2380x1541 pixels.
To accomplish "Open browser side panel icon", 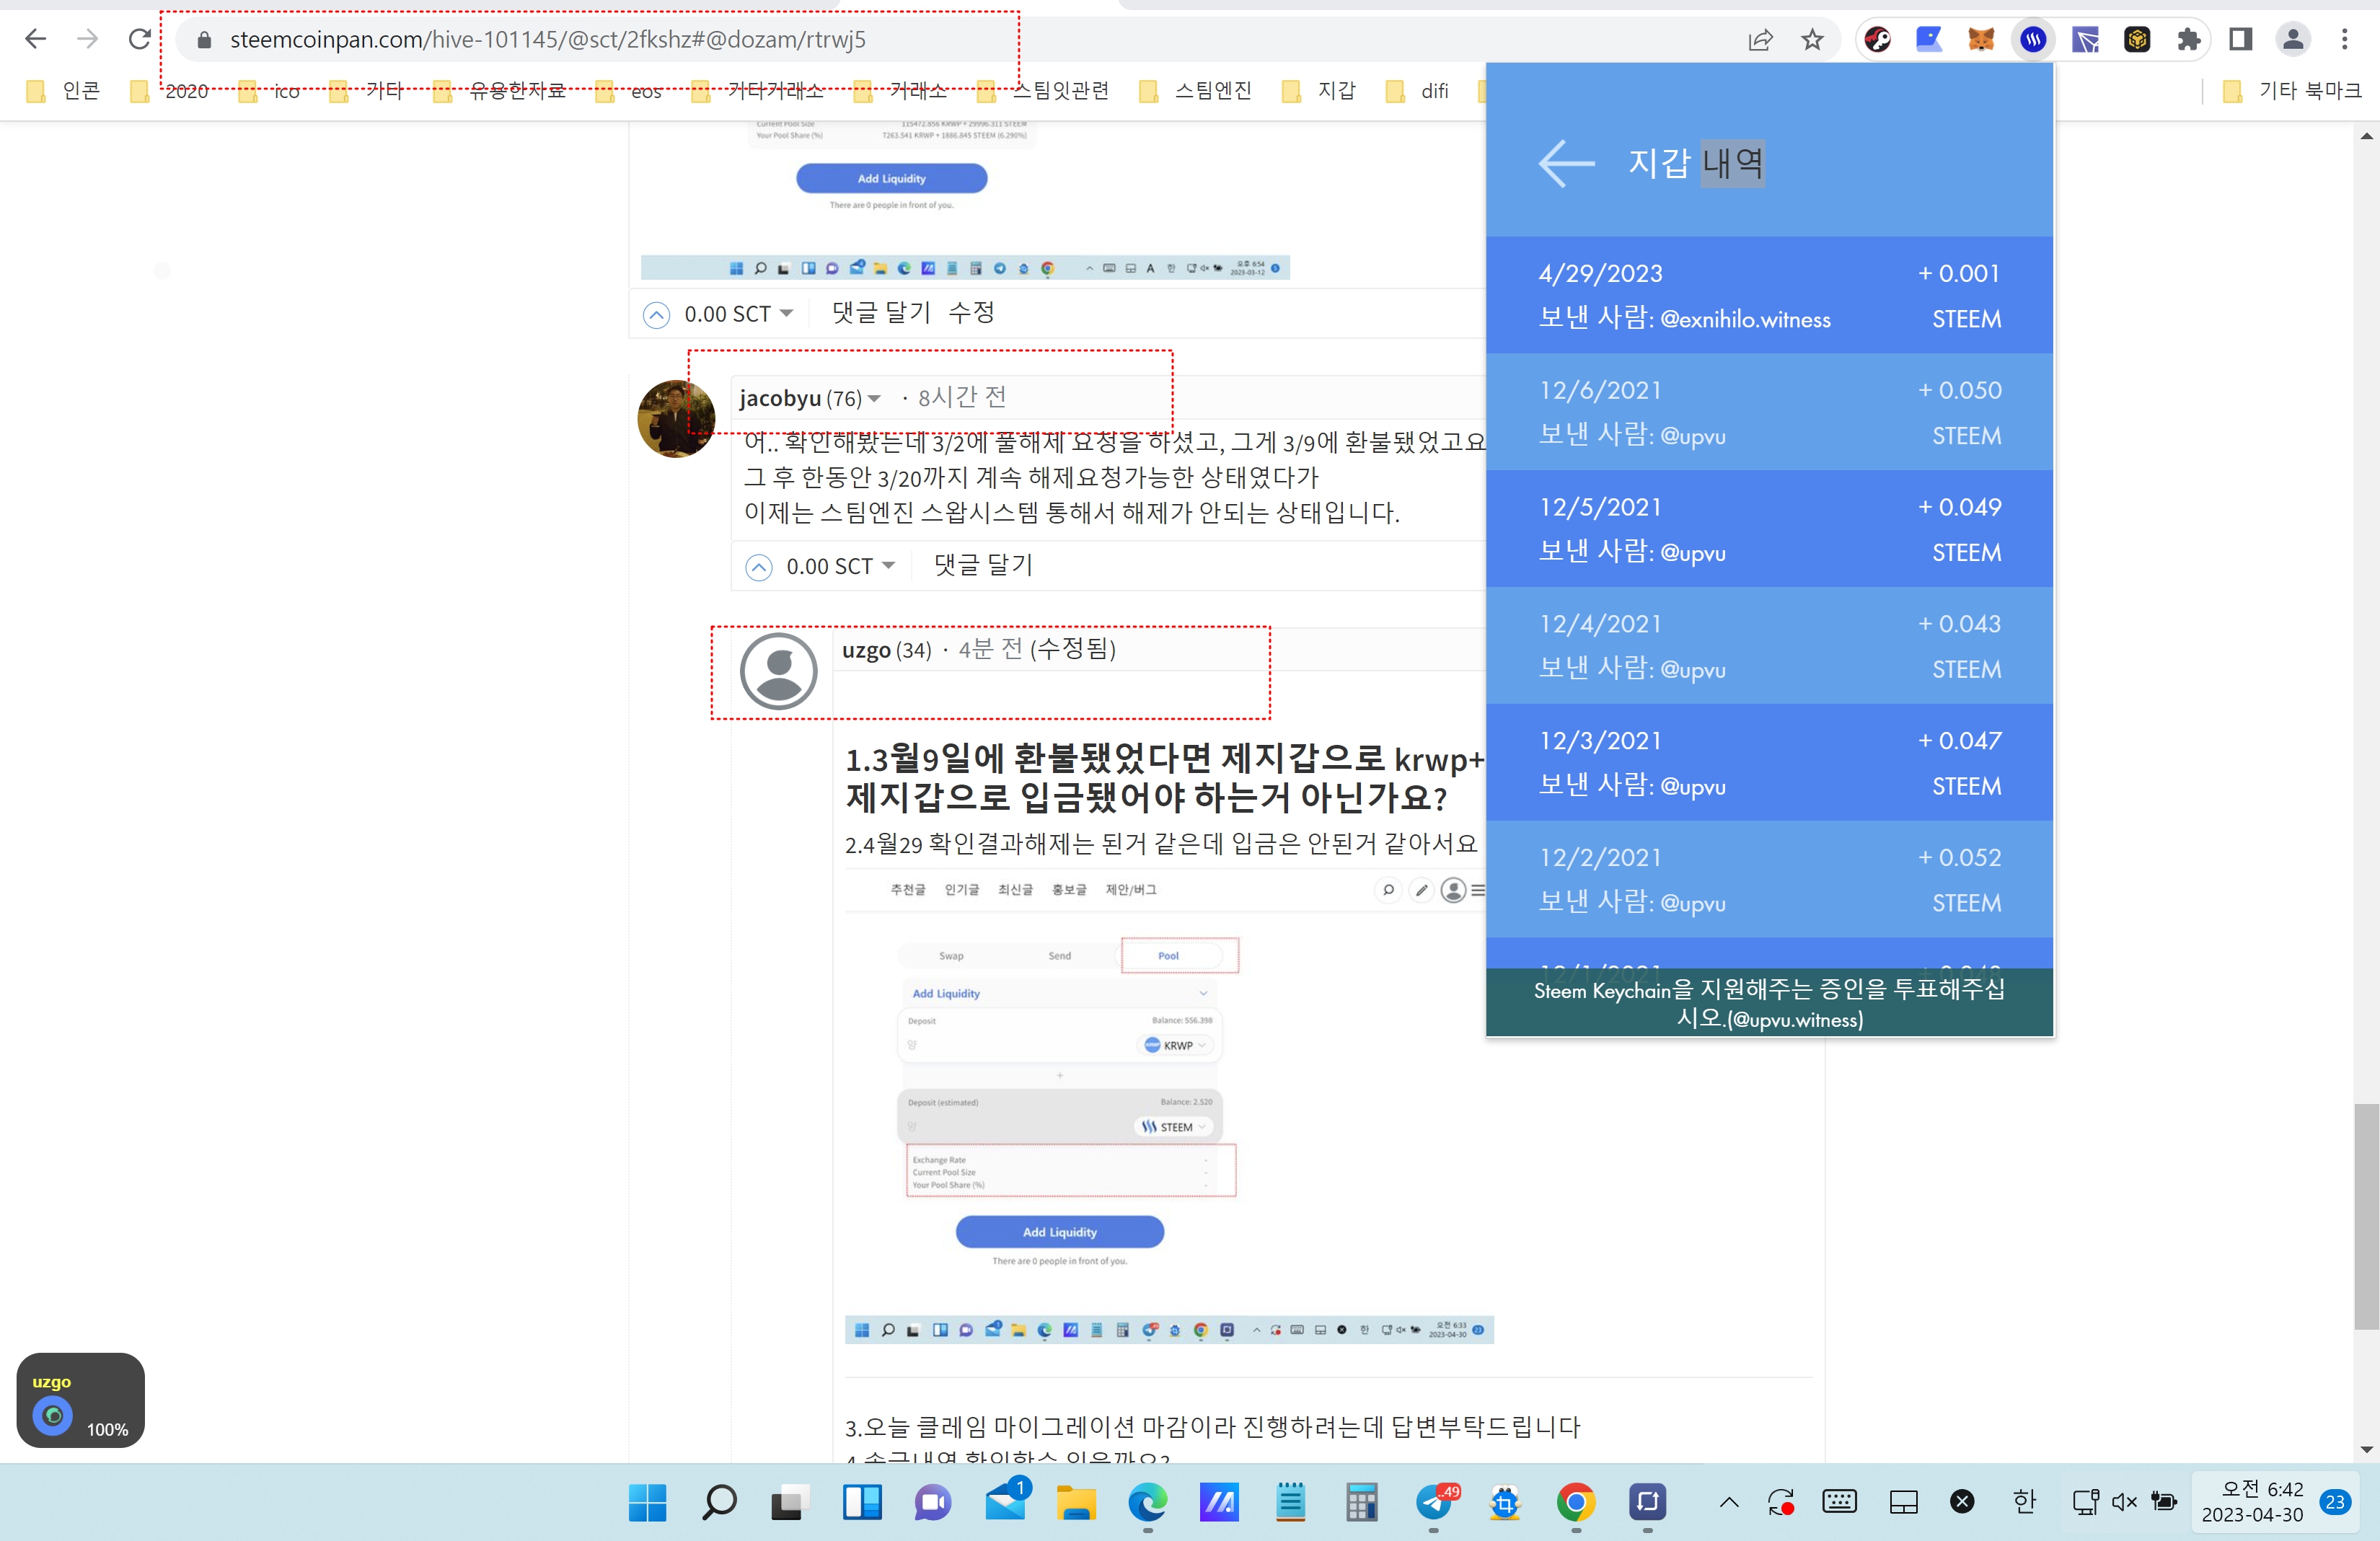I will pos(2241,40).
